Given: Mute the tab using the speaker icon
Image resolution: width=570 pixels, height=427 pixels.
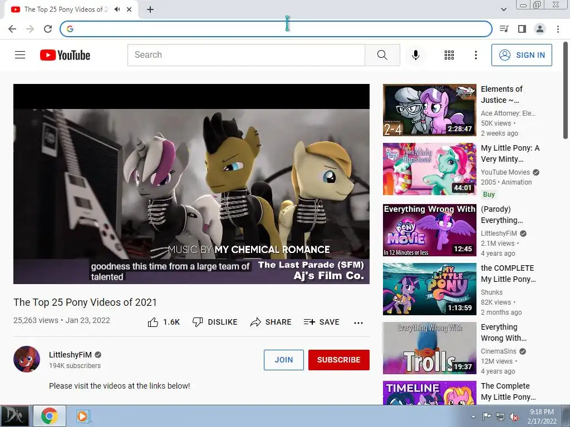Looking at the screenshot, I should pos(117,9).
